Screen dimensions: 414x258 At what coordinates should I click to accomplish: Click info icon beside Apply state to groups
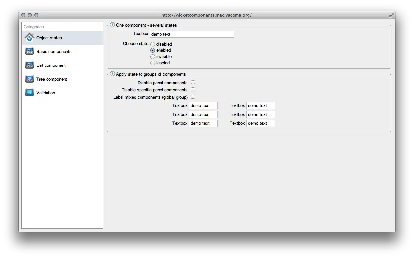[x=112, y=74]
